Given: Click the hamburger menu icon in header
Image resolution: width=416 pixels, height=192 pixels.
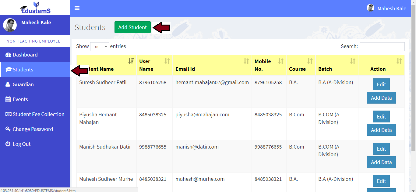Looking at the screenshot, I should [77, 8].
